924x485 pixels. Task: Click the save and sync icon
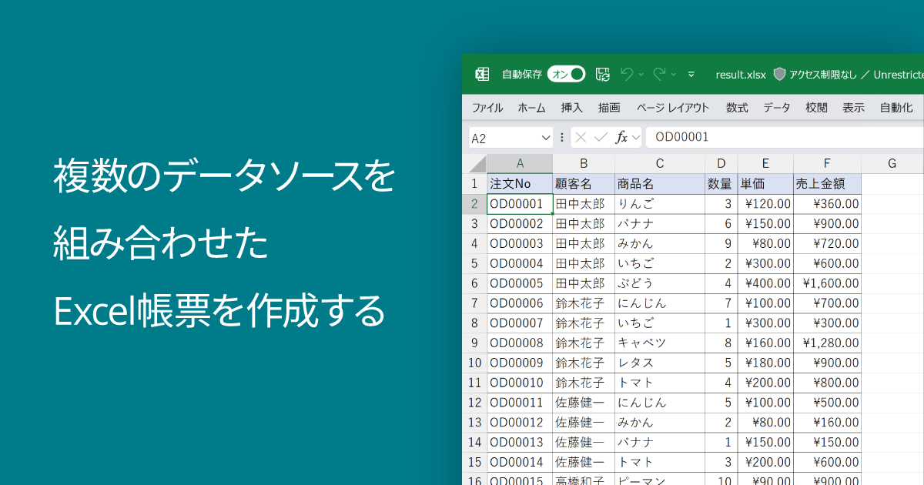[603, 74]
